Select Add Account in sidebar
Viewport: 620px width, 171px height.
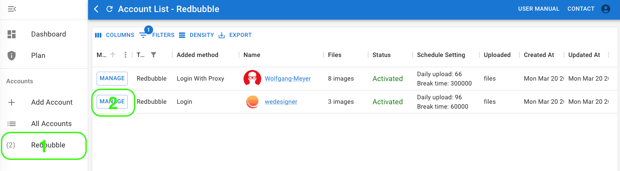point(52,102)
